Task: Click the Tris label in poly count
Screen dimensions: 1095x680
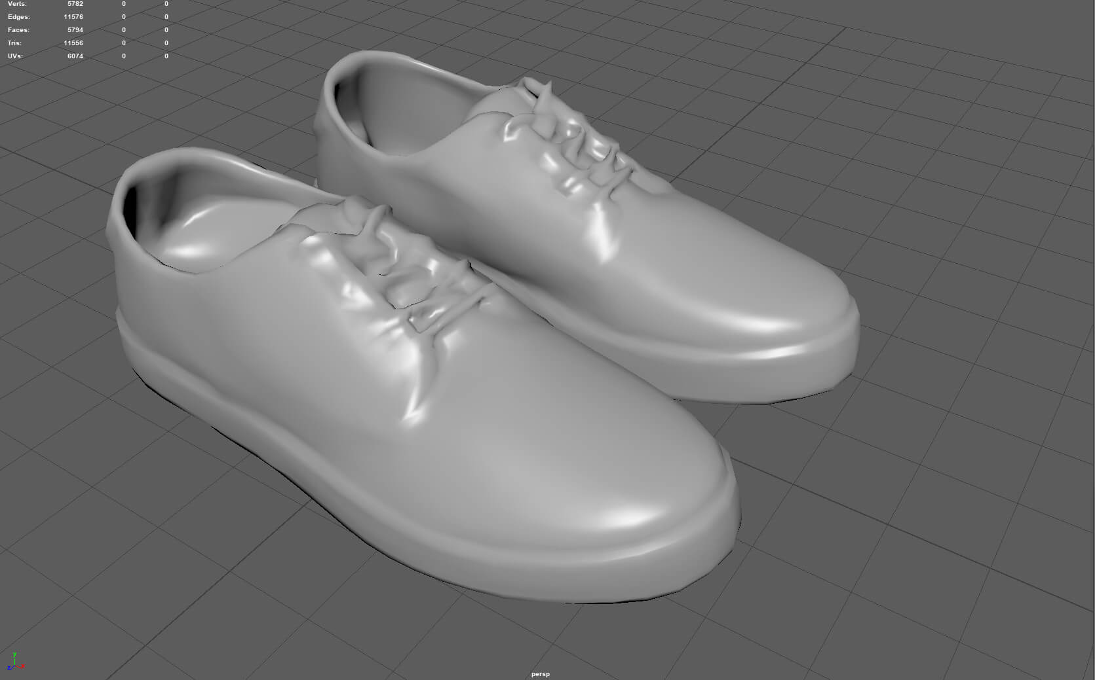Action: tap(14, 43)
